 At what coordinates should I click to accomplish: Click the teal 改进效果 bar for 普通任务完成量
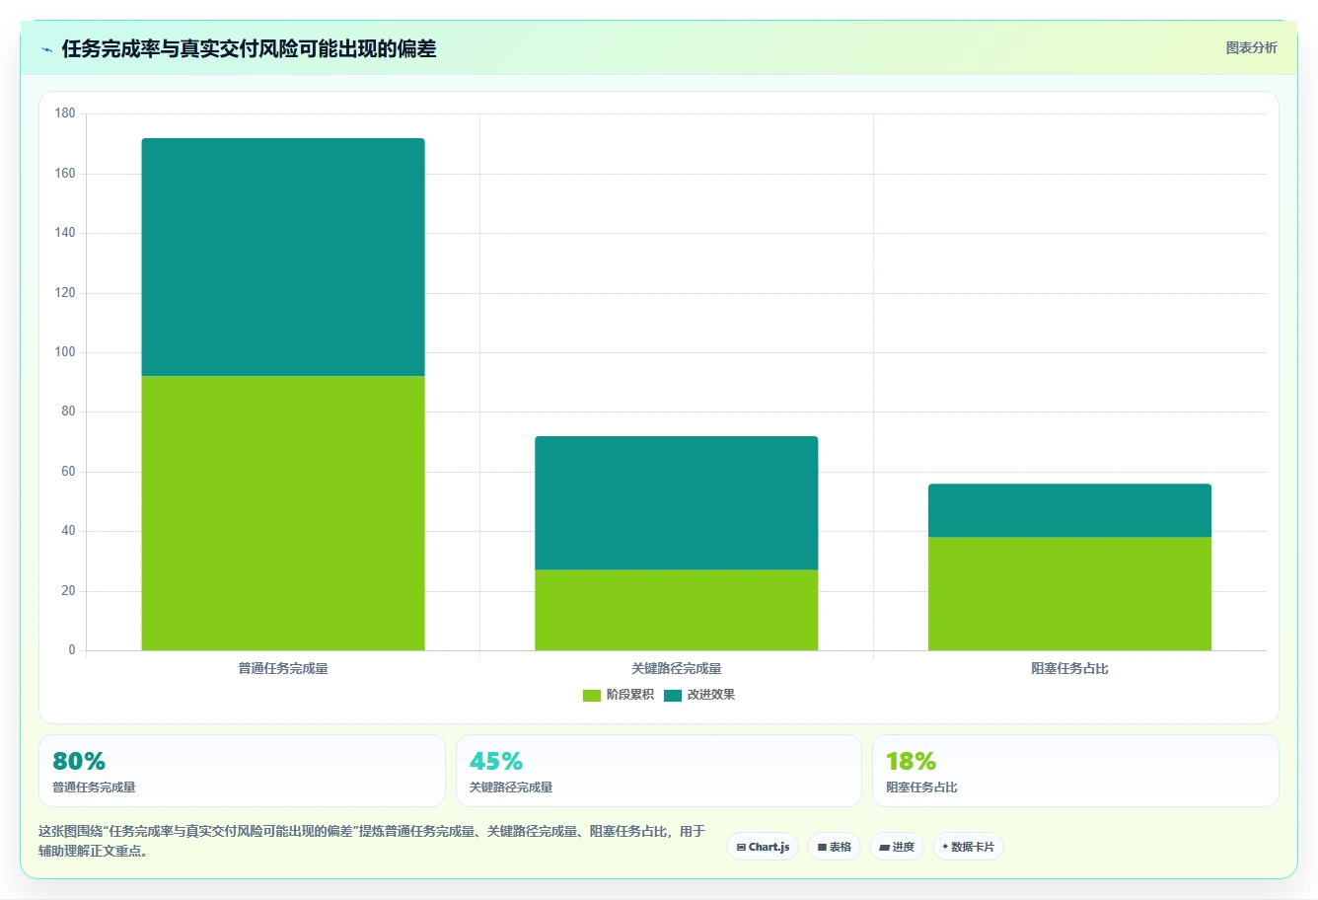click(x=283, y=257)
